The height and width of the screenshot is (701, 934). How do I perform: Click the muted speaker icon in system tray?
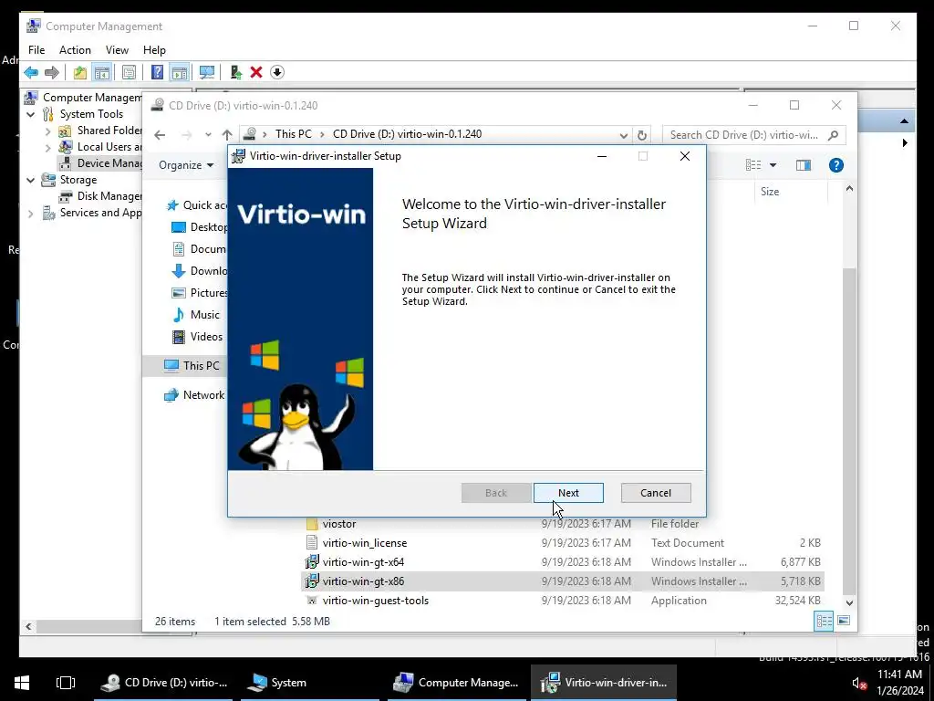pyautogui.click(x=858, y=683)
